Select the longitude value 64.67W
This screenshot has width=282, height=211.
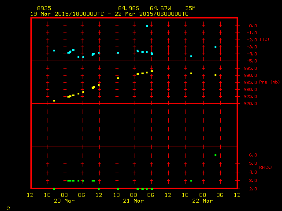click(160, 8)
